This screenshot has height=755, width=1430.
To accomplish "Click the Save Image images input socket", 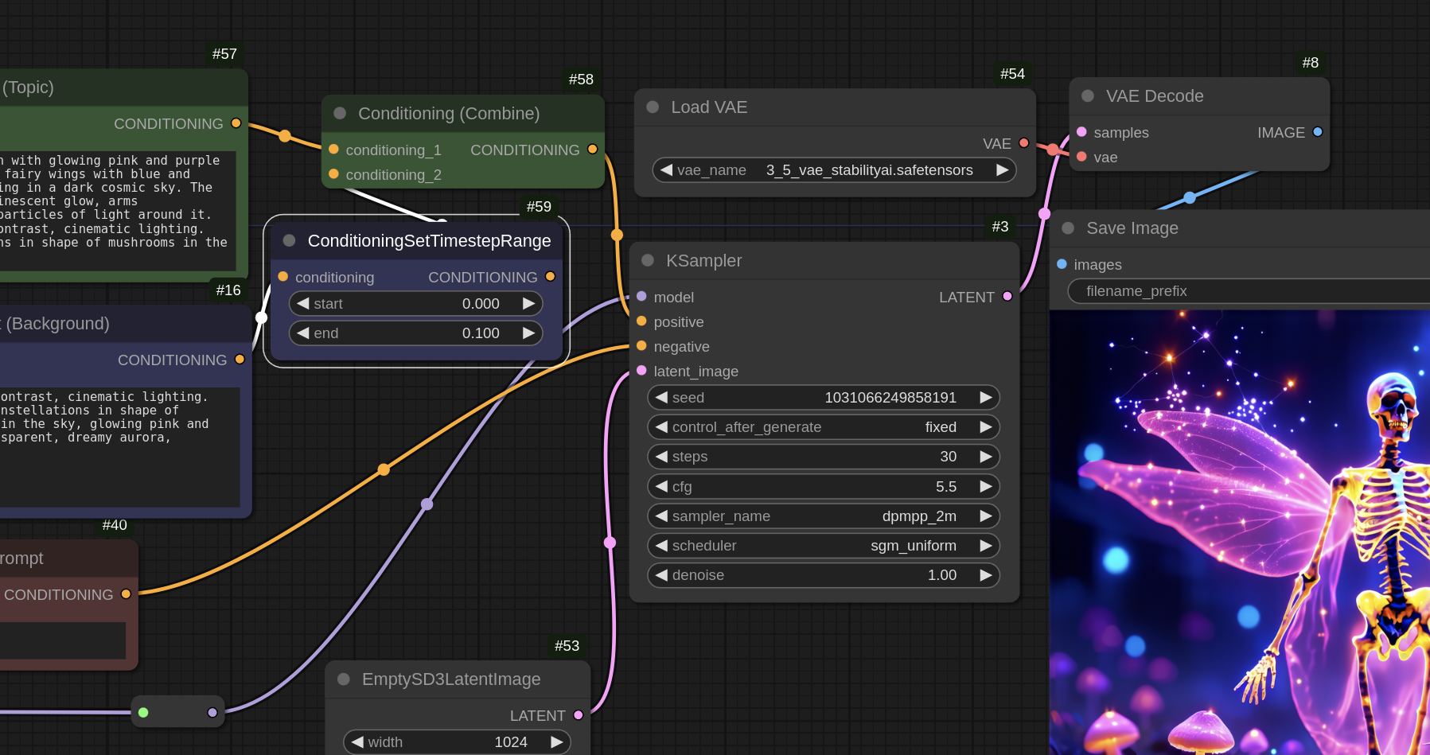I will (x=1062, y=264).
